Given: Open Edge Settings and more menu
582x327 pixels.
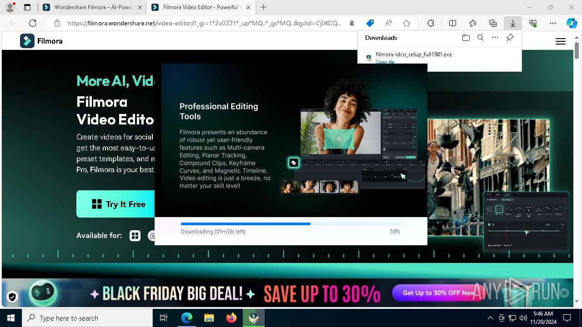Looking at the screenshot, I should tap(553, 23).
